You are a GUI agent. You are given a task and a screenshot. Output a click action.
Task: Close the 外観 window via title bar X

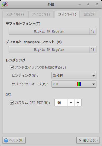tap(97, 4)
